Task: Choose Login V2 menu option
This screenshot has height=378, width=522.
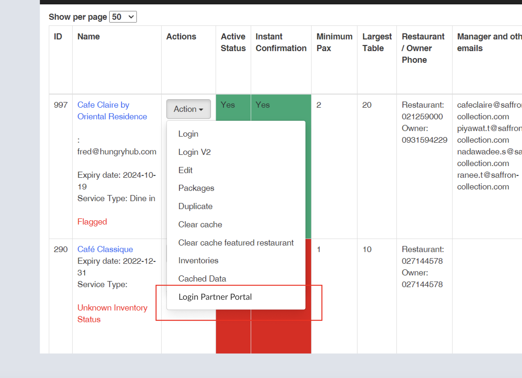Action: point(194,152)
